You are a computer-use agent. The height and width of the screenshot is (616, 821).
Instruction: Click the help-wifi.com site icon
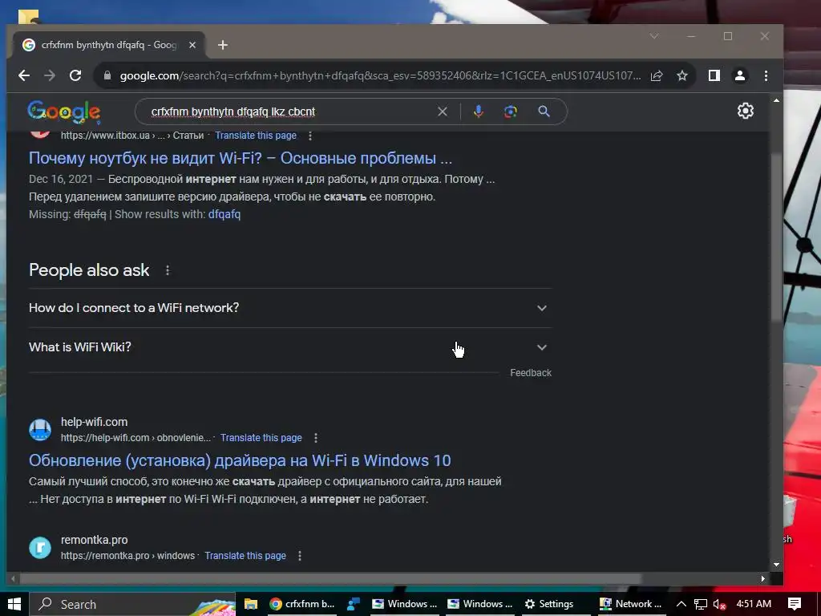(40, 430)
